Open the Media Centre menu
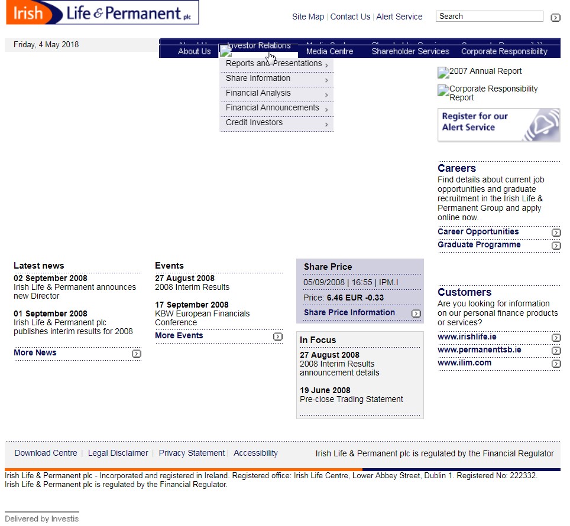This screenshot has height=526, width=570. tap(329, 51)
